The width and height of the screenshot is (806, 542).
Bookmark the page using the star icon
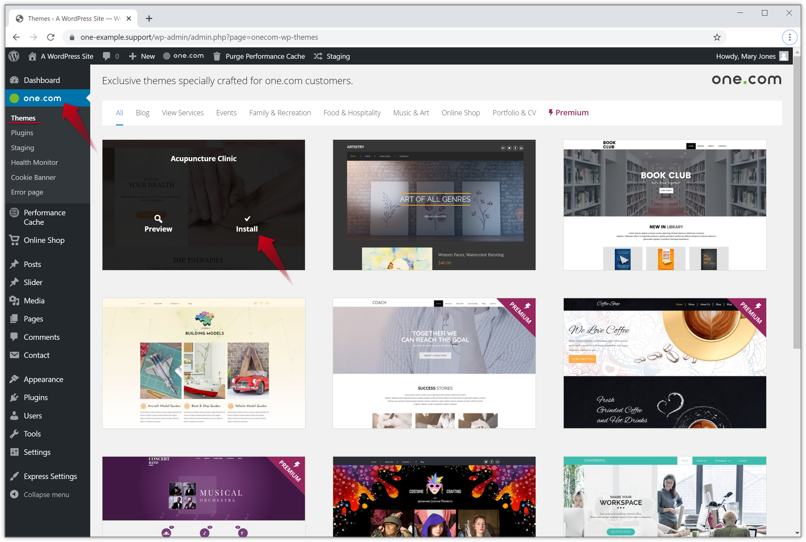pos(717,37)
